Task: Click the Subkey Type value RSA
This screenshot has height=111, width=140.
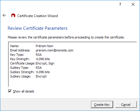Action: pyautogui.click(x=39, y=68)
